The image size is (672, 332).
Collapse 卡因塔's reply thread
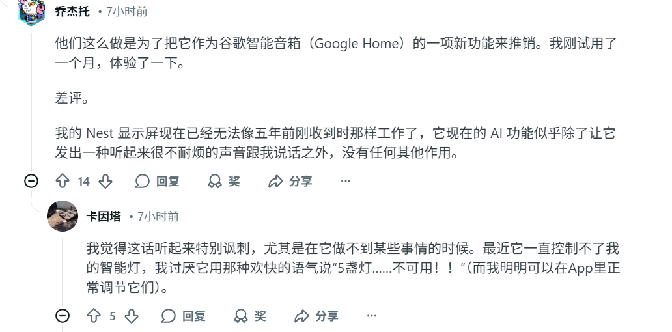tap(63, 316)
